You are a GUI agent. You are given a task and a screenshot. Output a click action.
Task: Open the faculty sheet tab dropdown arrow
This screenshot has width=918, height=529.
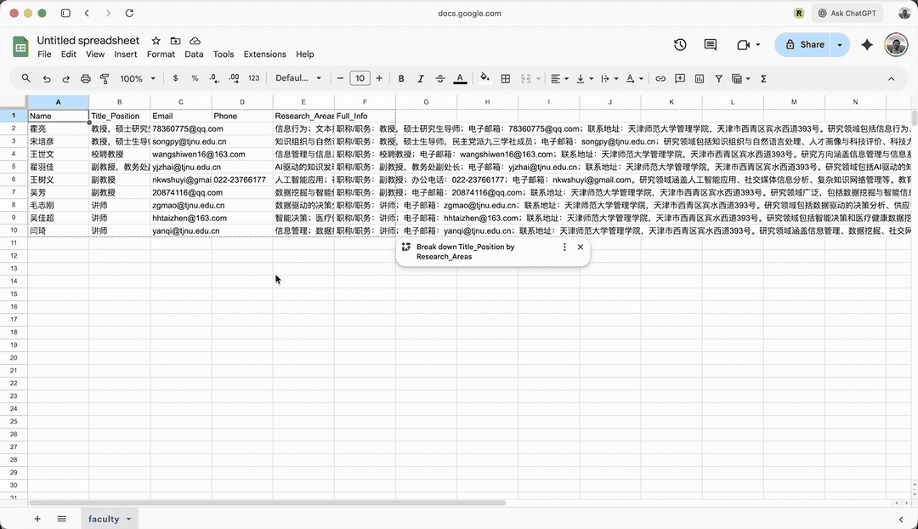coord(129,519)
